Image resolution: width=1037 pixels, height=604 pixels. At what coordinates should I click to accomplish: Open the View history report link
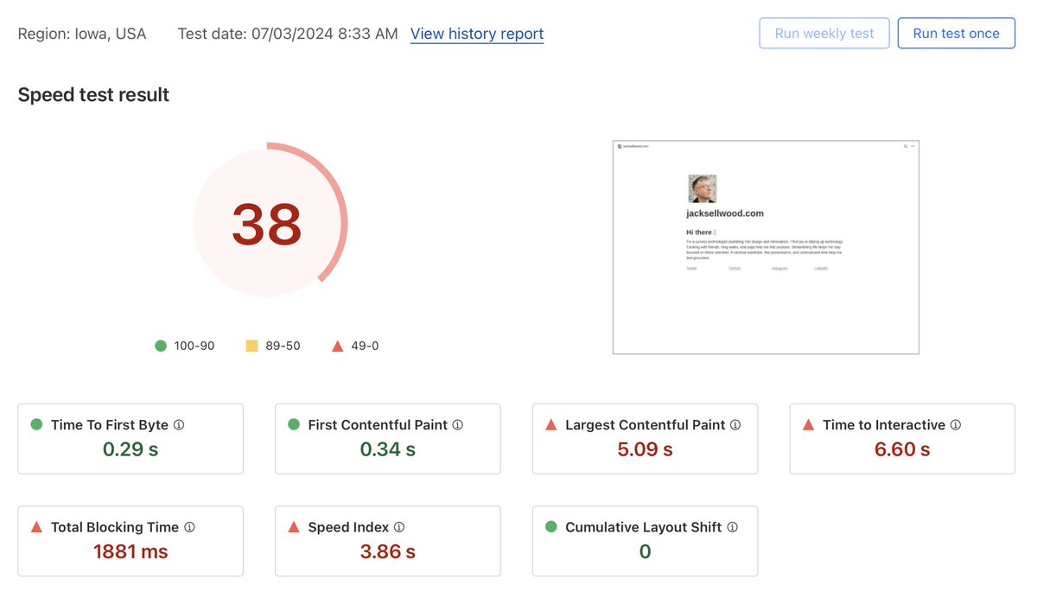[x=477, y=34]
